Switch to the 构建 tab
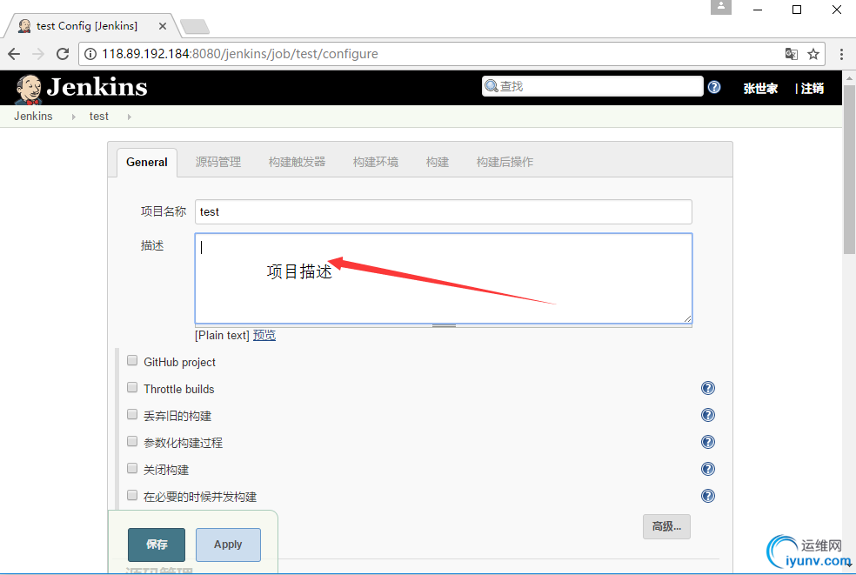Image resolution: width=856 pixels, height=575 pixels. pos(438,162)
